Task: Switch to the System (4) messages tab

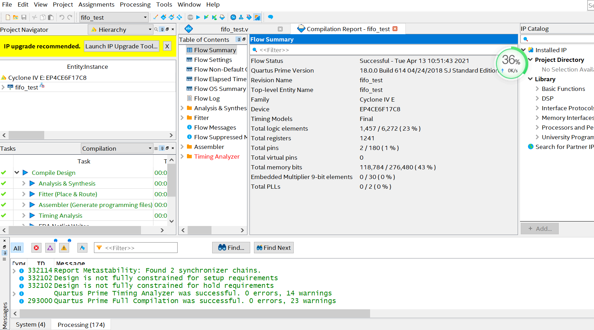Action: tap(30, 324)
